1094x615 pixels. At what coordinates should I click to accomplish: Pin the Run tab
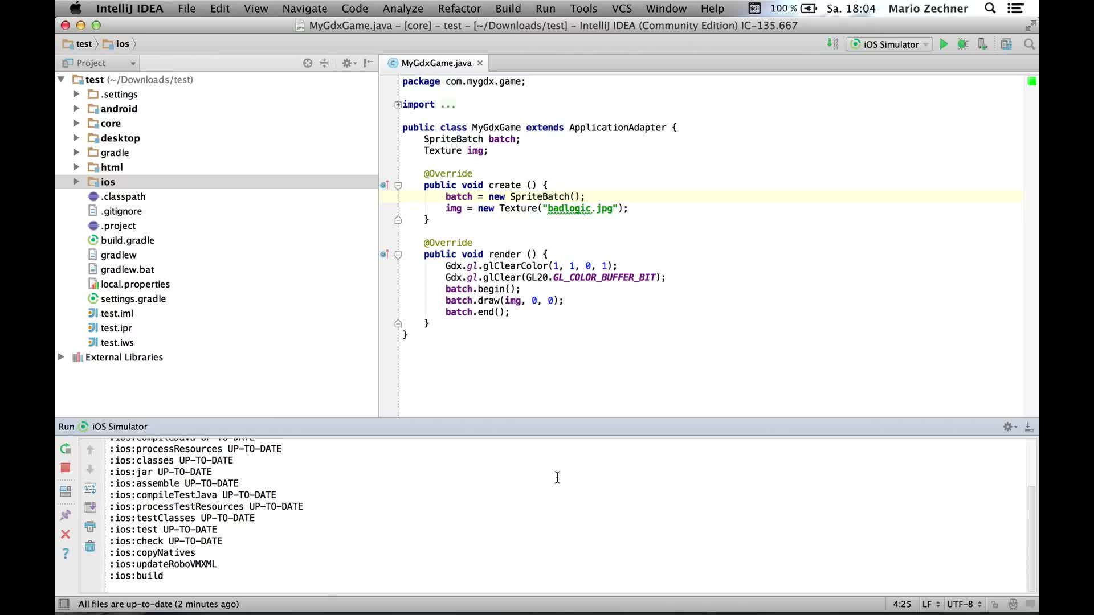[66, 515]
